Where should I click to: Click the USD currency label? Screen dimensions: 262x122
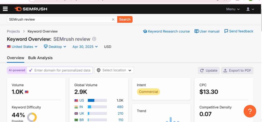click(x=108, y=47)
